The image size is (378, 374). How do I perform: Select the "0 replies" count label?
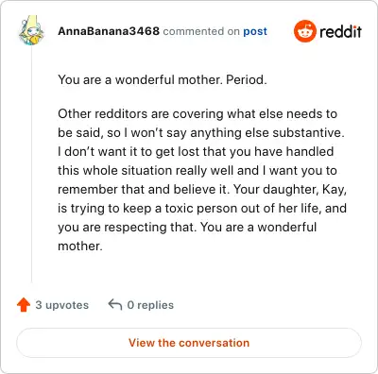pos(150,305)
